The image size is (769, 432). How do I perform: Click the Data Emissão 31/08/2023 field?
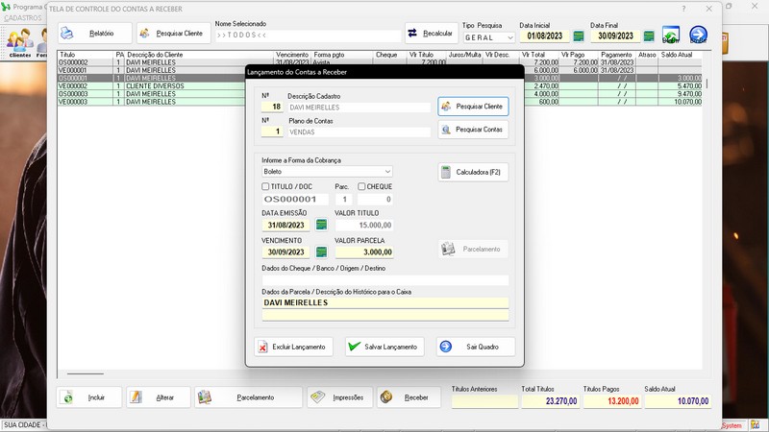click(285, 226)
